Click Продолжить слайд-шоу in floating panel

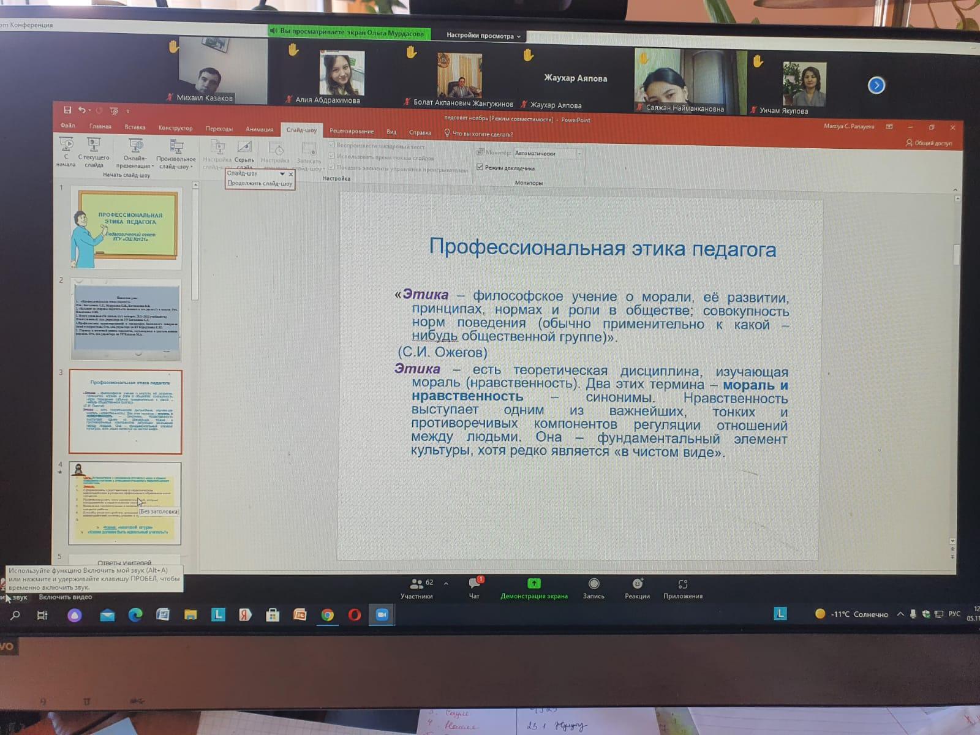click(260, 183)
